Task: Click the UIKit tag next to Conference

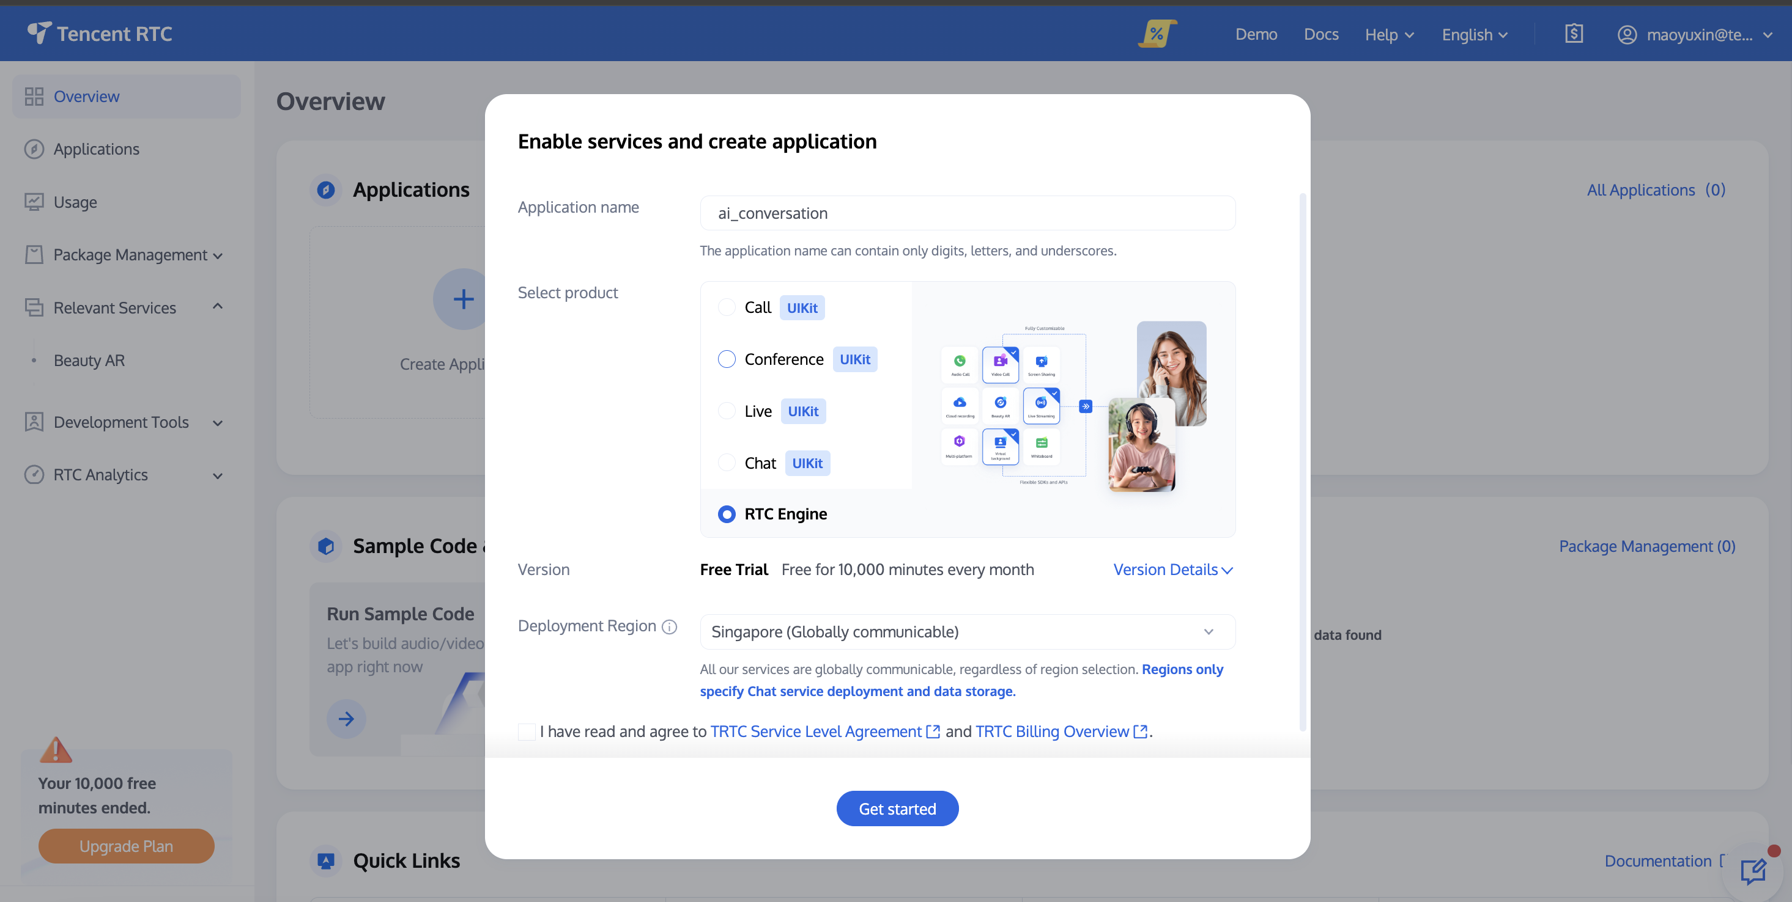Action: (x=854, y=359)
